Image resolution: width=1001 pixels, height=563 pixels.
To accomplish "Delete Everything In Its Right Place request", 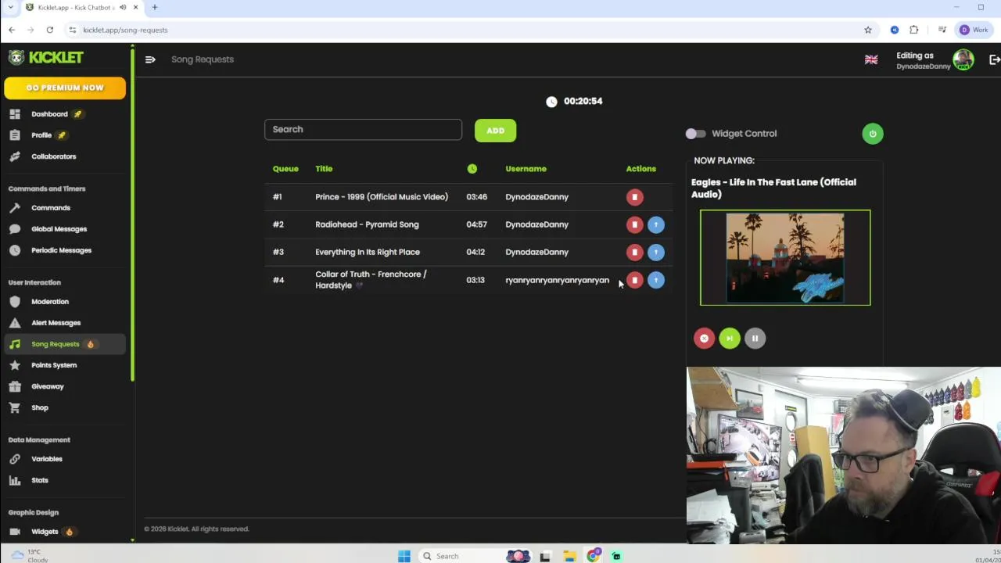I will (634, 252).
